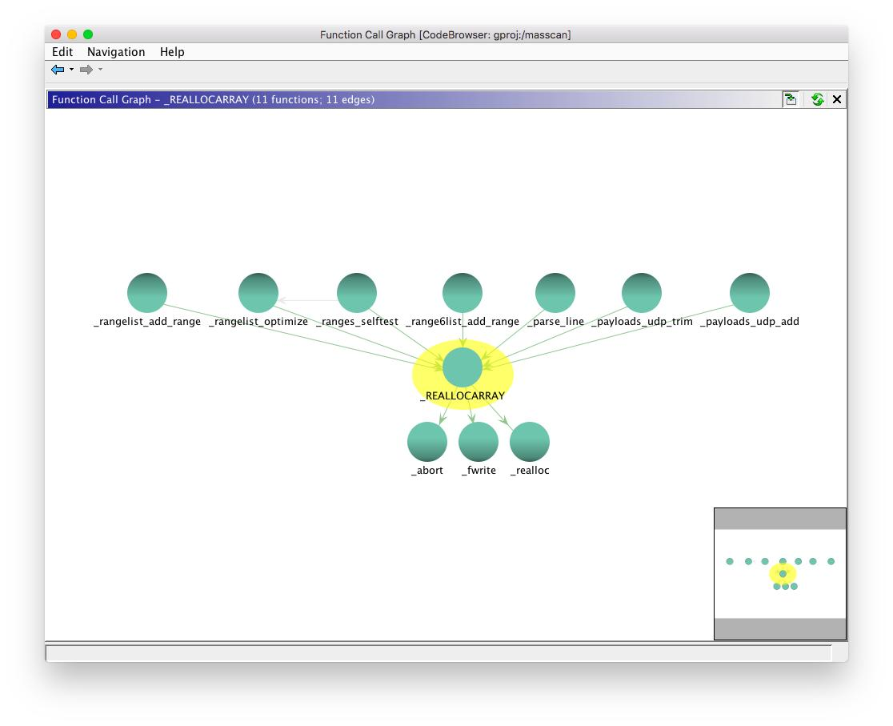The image size is (893, 726).
Task: Click the _ranges_selftest node
Action: [356, 292]
